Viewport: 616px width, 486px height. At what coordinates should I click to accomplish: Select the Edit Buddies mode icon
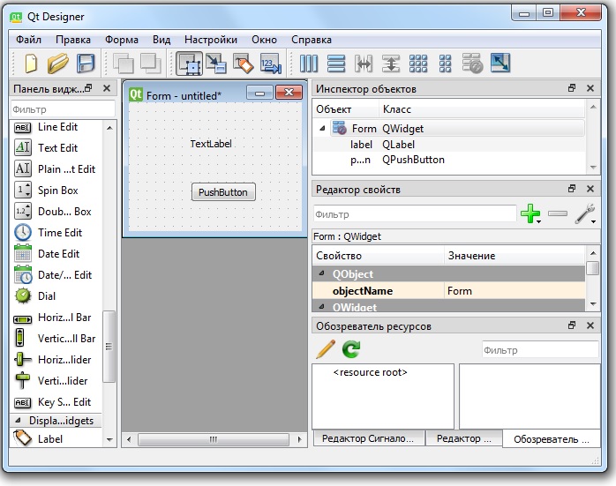point(244,64)
